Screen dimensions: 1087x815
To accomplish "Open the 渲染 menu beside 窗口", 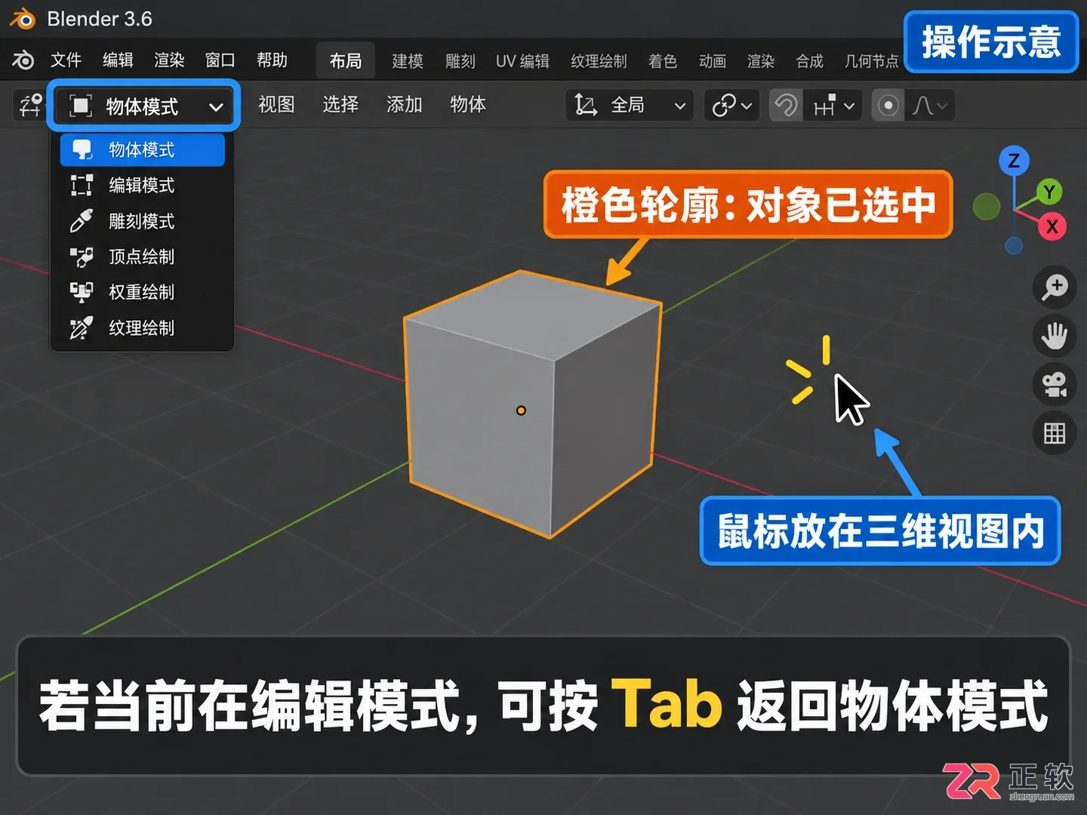I will [169, 60].
